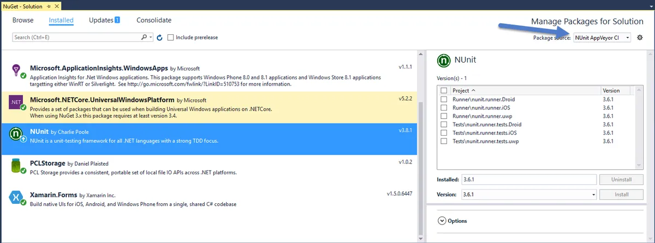Check the select-all Project checkbox
The height and width of the screenshot is (243, 655).
pyautogui.click(x=444, y=90)
